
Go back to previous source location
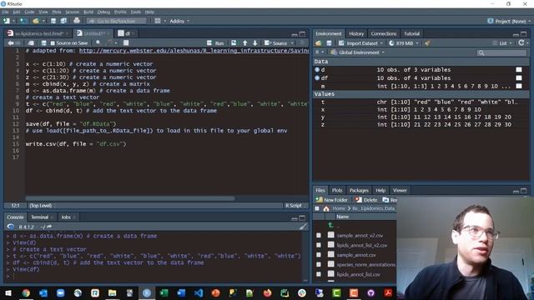(x=11, y=43)
